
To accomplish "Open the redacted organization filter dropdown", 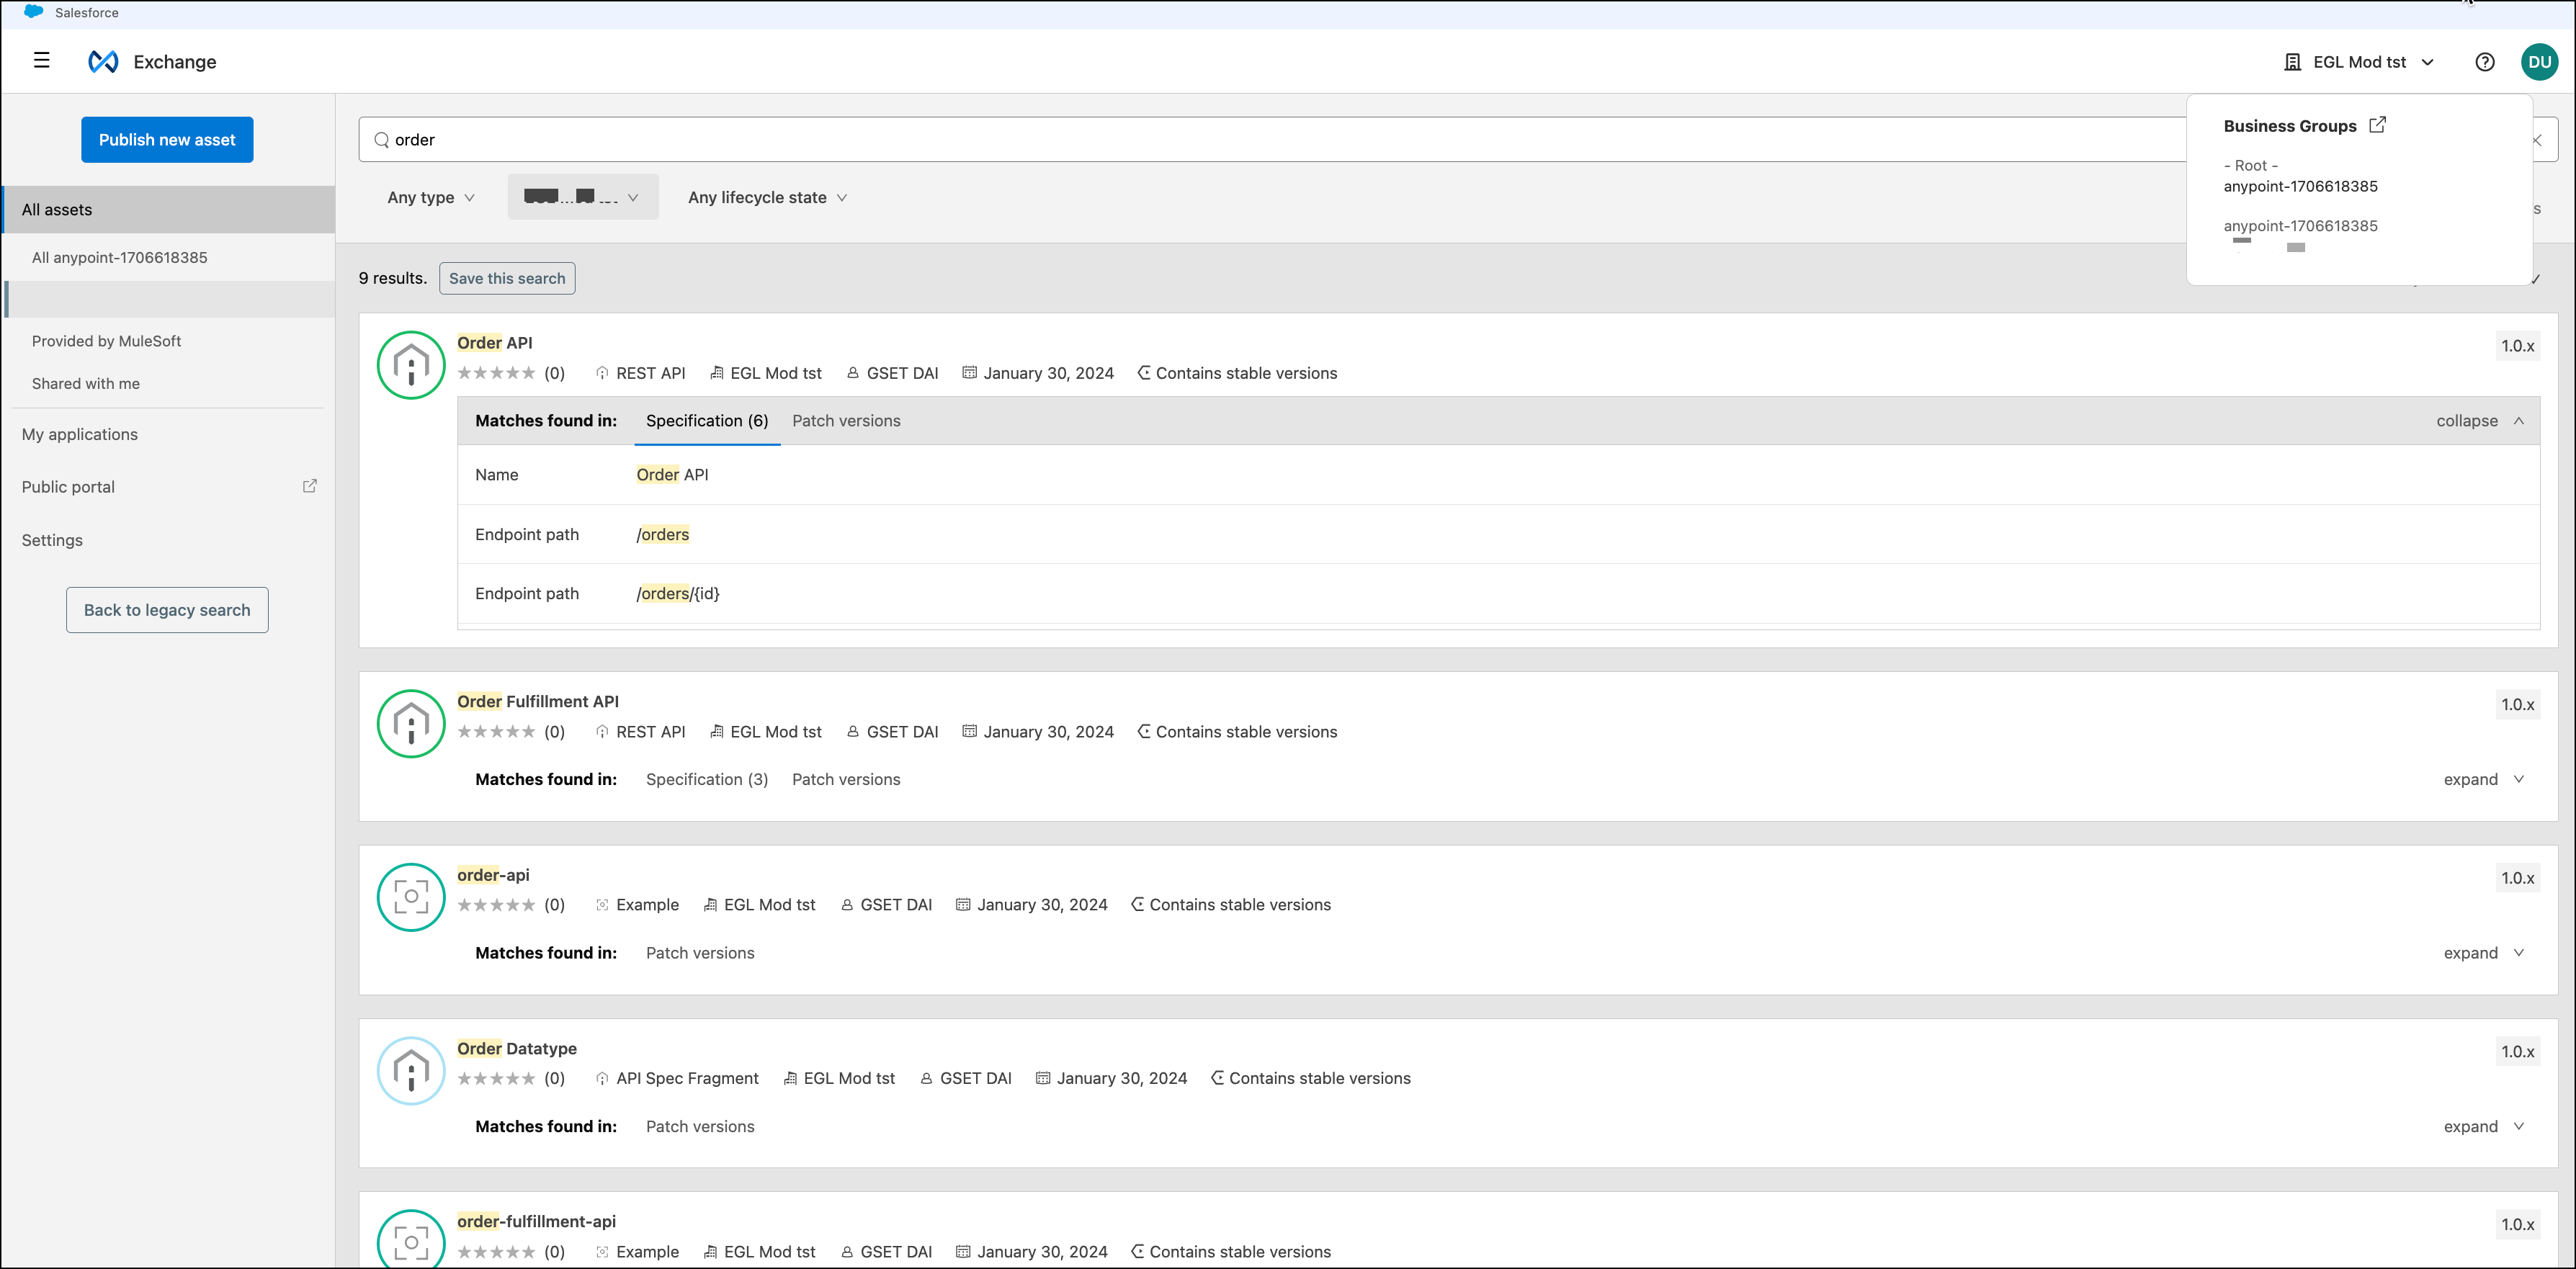I will [583, 197].
